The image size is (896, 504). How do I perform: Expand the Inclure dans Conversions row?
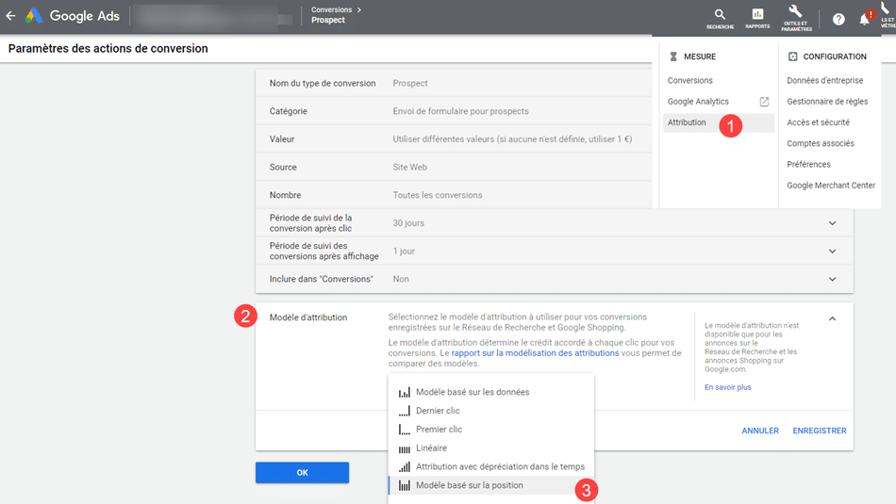pos(832,279)
